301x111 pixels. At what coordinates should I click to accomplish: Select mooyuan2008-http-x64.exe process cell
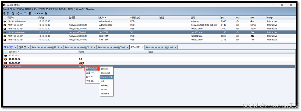(204, 25)
